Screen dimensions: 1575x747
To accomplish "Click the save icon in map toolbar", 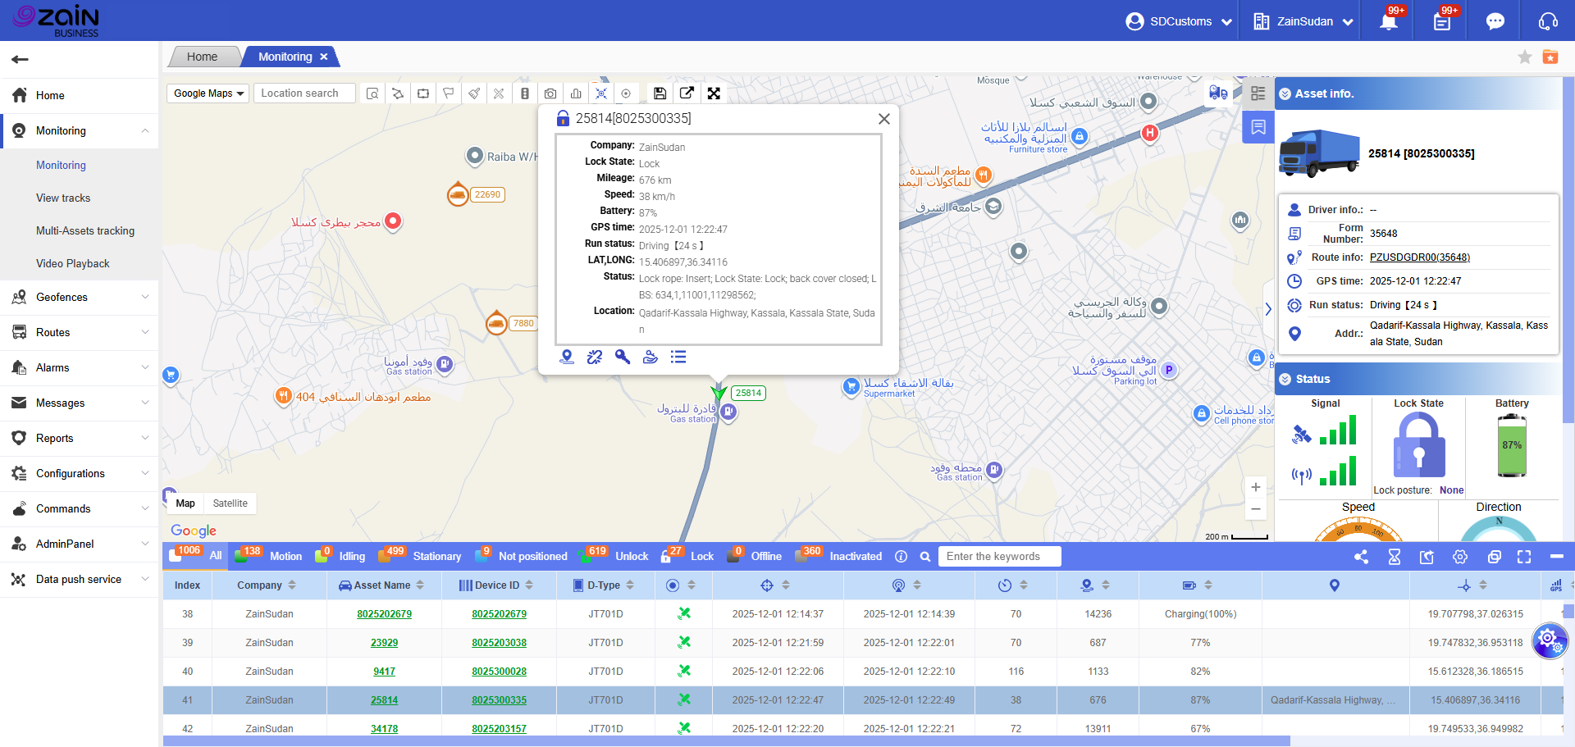I will coord(660,93).
